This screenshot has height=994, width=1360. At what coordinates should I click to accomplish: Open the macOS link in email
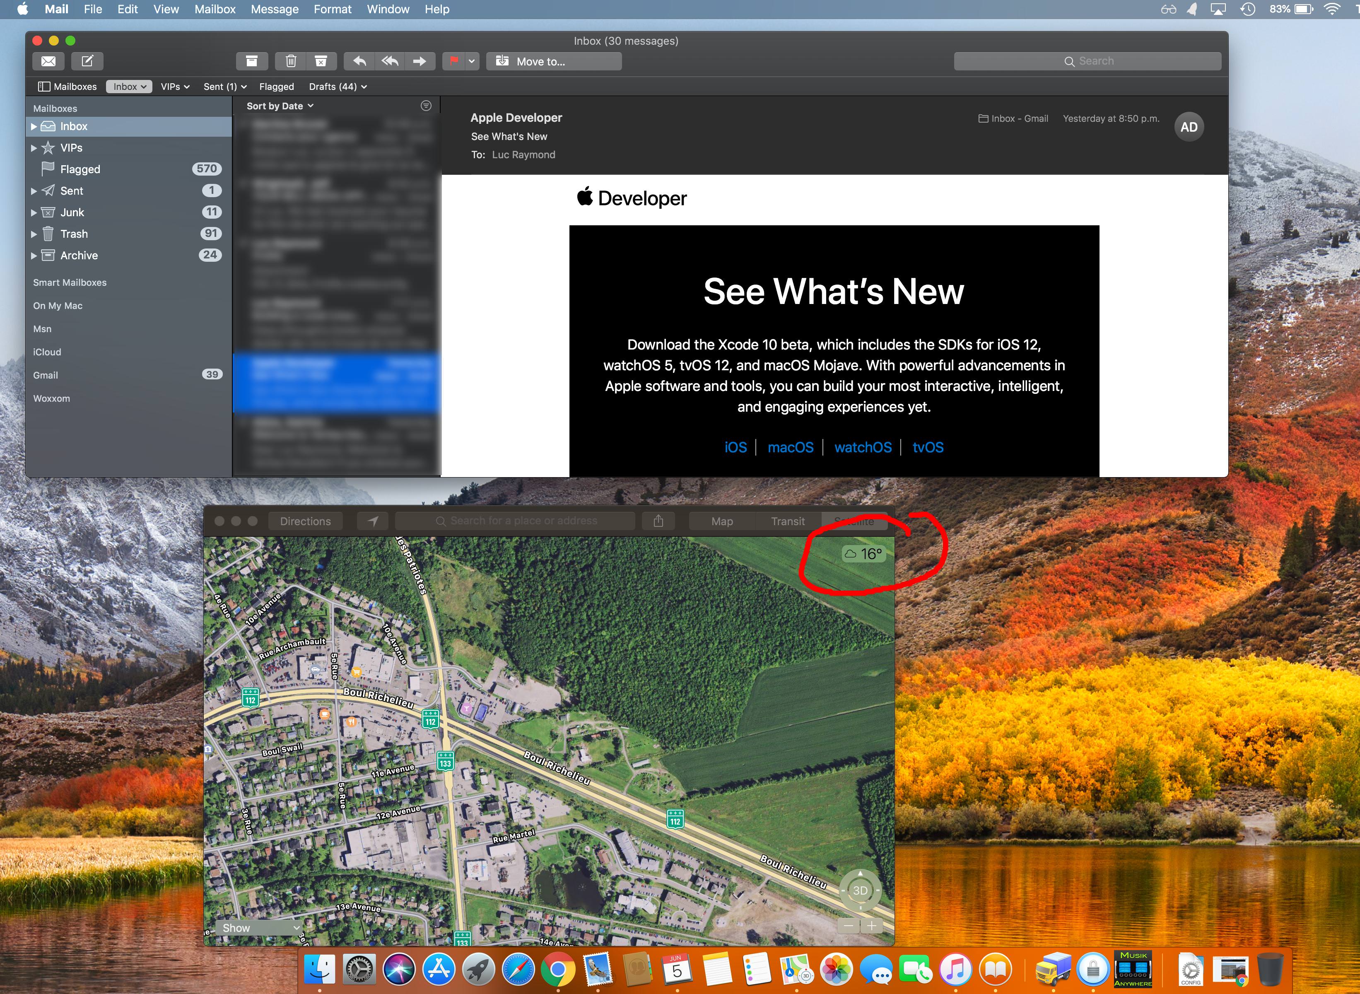791,448
